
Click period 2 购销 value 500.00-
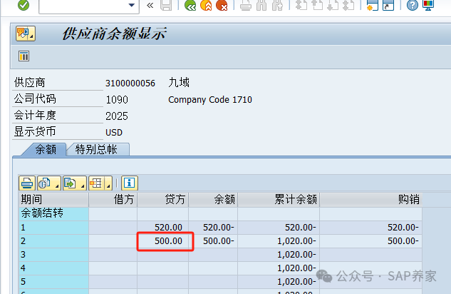403,241
